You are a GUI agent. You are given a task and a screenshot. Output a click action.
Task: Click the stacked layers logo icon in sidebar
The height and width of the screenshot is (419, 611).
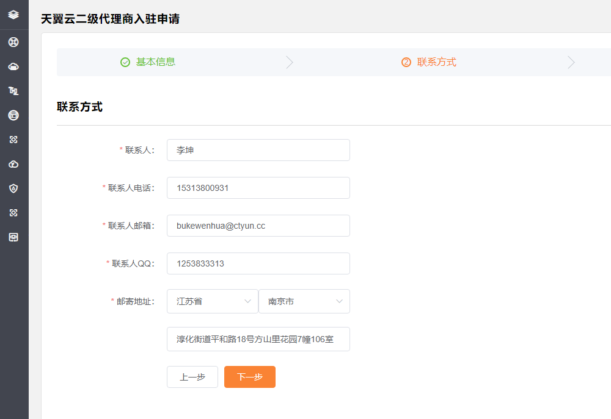[x=13, y=15]
